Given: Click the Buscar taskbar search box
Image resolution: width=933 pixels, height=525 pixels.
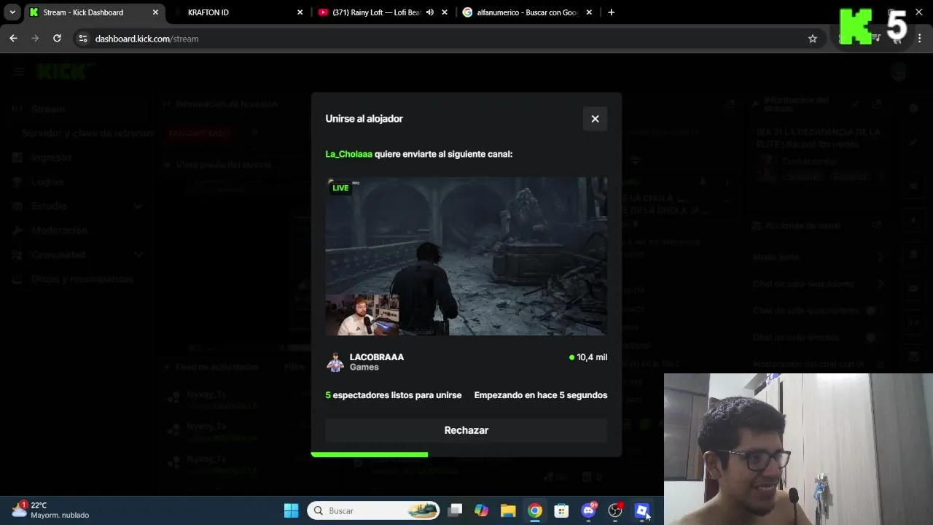Looking at the screenshot, I should pos(374,510).
